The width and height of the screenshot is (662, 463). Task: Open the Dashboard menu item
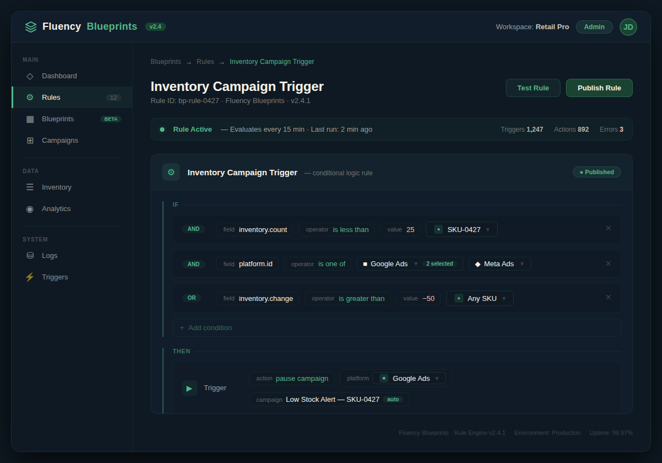point(72,76)
